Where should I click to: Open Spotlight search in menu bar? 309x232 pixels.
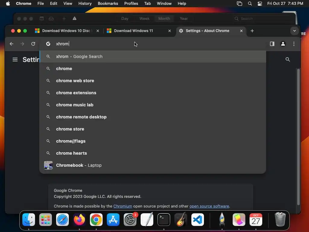pos(250,4)
